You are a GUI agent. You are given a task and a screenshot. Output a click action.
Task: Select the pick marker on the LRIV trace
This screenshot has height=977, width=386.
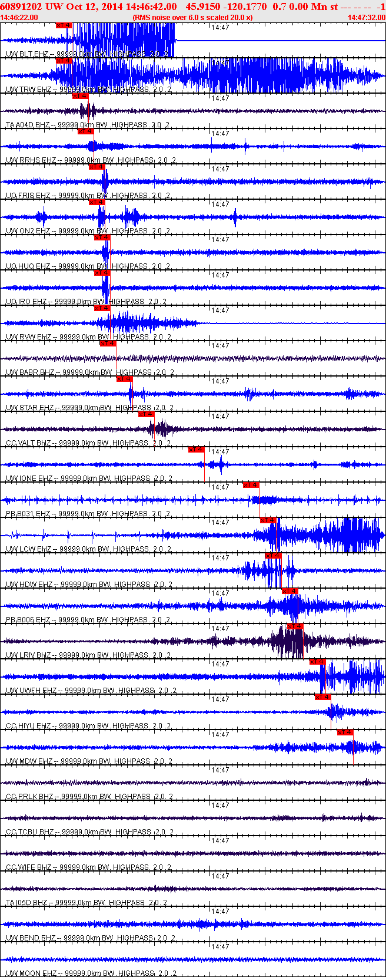(x=295, y=626)
